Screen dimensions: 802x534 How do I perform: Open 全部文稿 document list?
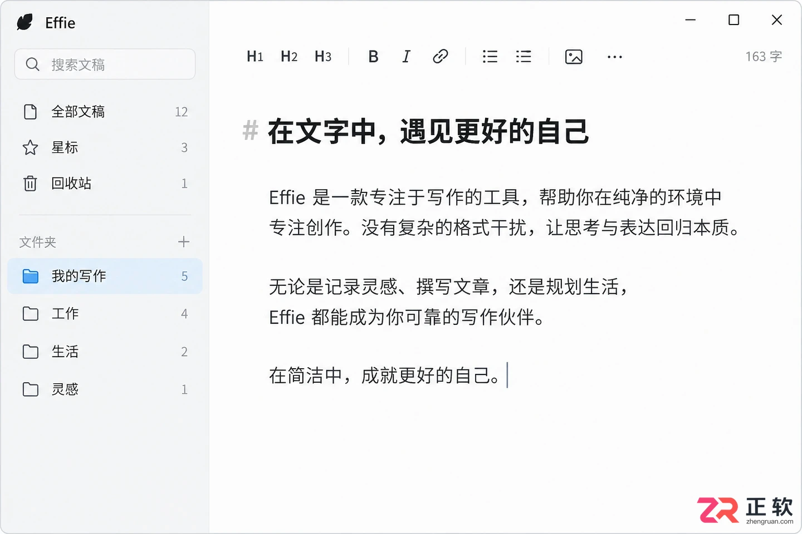[x=105, y=112]
